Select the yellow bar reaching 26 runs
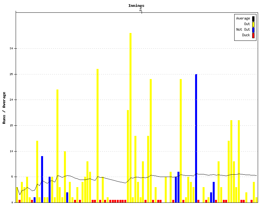This screenshot has width=261, height=209. (98, 136)
